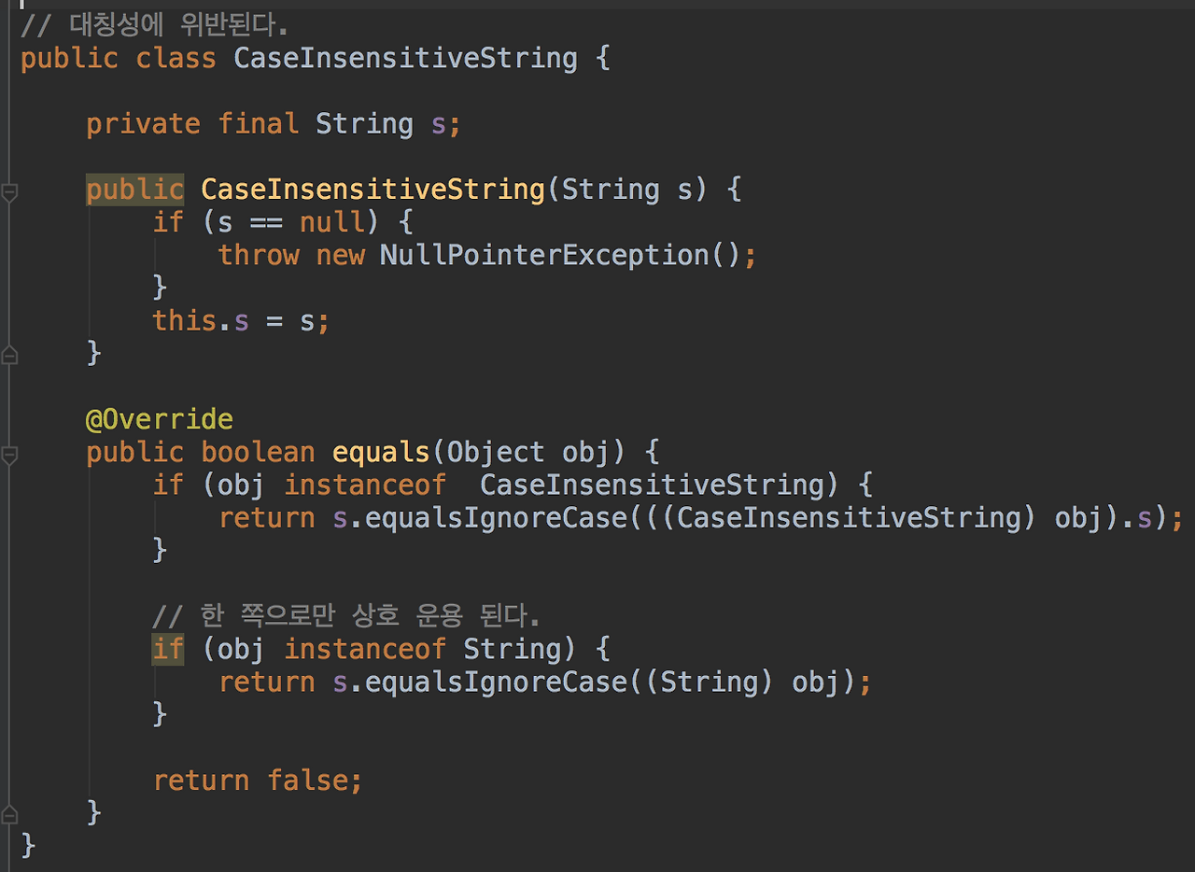The width and height of the screenshot is (1195, 872).
Task: Collapse the CaseInsensitiveString constructor fold marker
Action: [x=9, y=192]
